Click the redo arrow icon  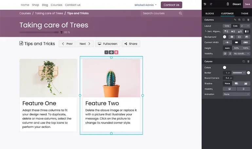click(211, 4)
